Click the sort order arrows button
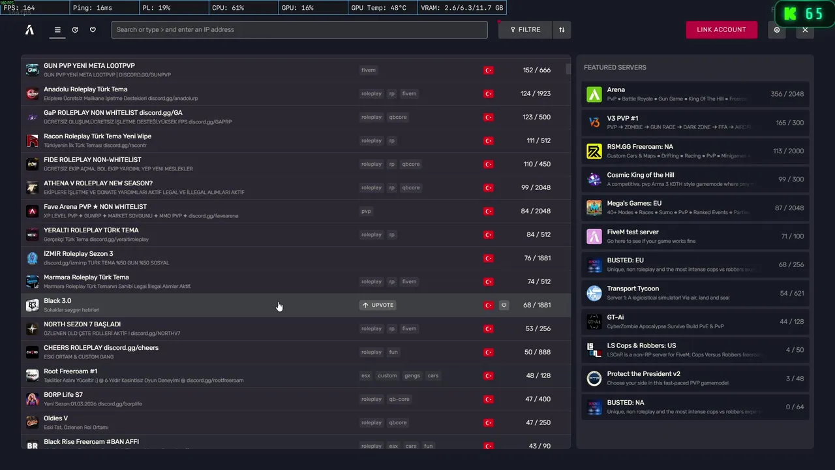The width and height of the screenshot is (835, 470). [562, 29]
